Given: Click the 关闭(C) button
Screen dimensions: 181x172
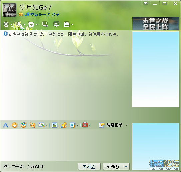Looking at the screenshot, I should pos(89,166).
